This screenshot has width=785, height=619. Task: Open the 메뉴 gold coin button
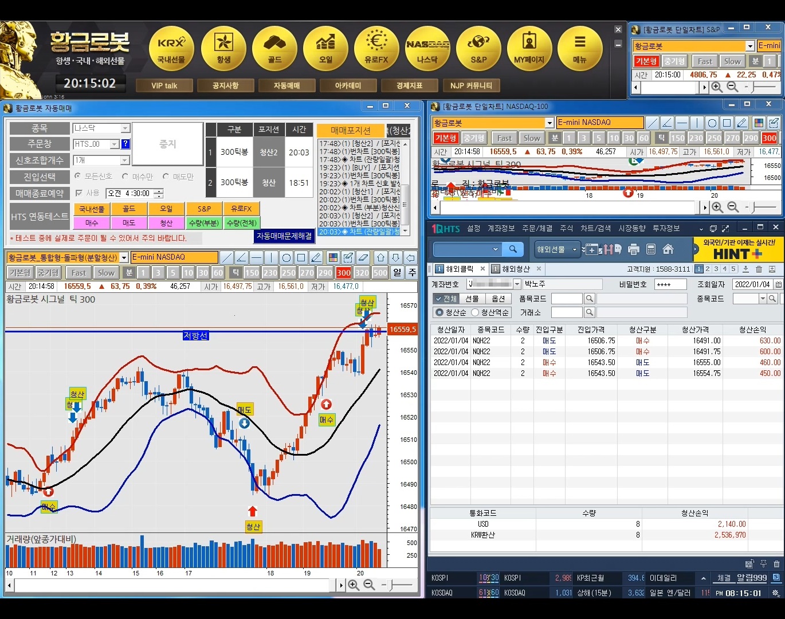tap(580, 49)
